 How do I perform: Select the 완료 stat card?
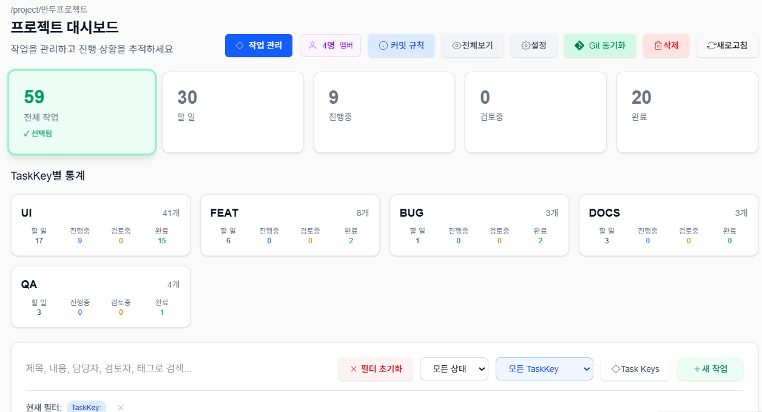[x=687, y=112]
